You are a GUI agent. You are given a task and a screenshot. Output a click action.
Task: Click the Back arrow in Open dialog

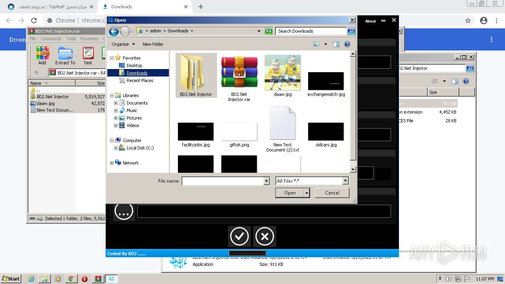point(114,31)
